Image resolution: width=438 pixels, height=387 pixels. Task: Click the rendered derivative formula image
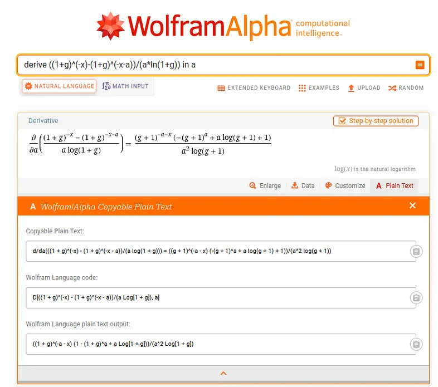click(150, 144)
